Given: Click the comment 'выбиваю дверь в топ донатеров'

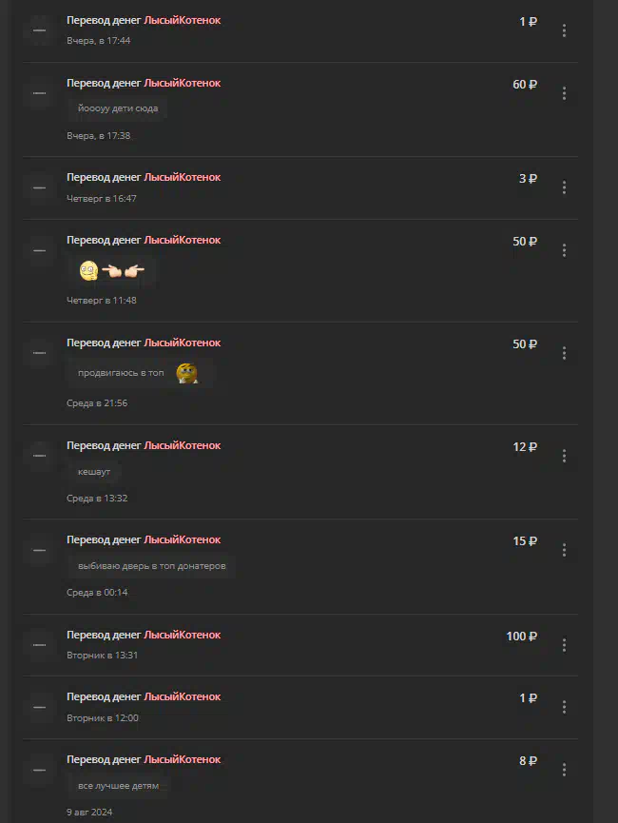Looking at the screenshot, I should click(x=151, y=566).
